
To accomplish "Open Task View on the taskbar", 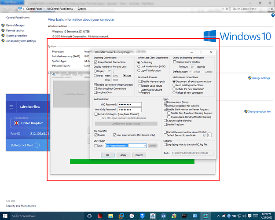I will coord(89,216).
